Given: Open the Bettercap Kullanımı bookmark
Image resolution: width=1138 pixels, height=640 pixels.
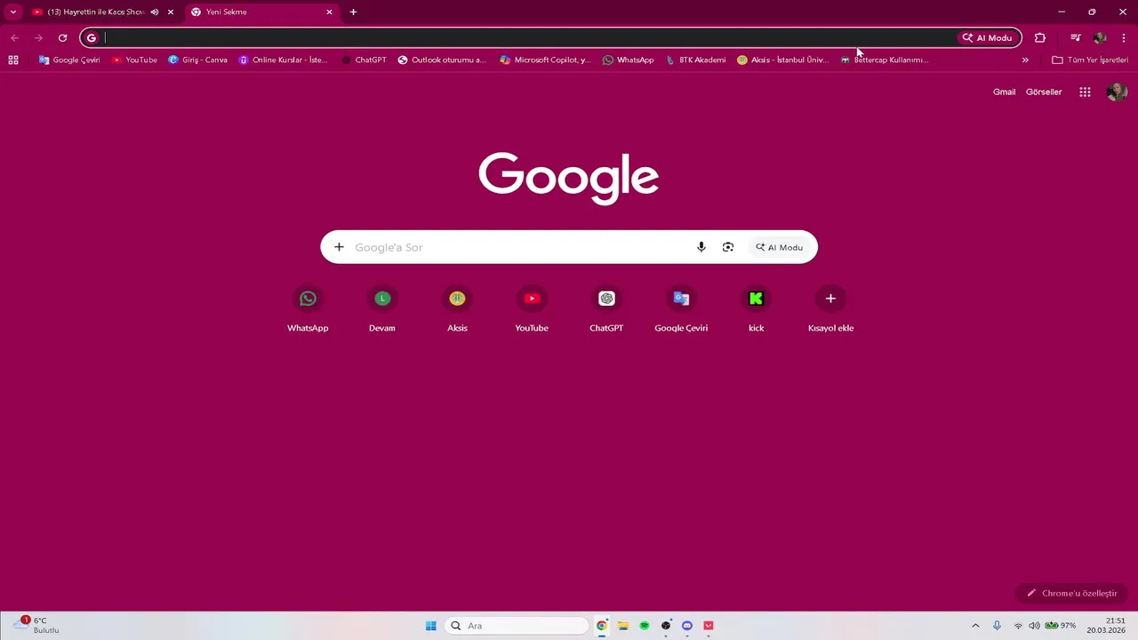Looking at the screenshot, I should tap(885, 60).
